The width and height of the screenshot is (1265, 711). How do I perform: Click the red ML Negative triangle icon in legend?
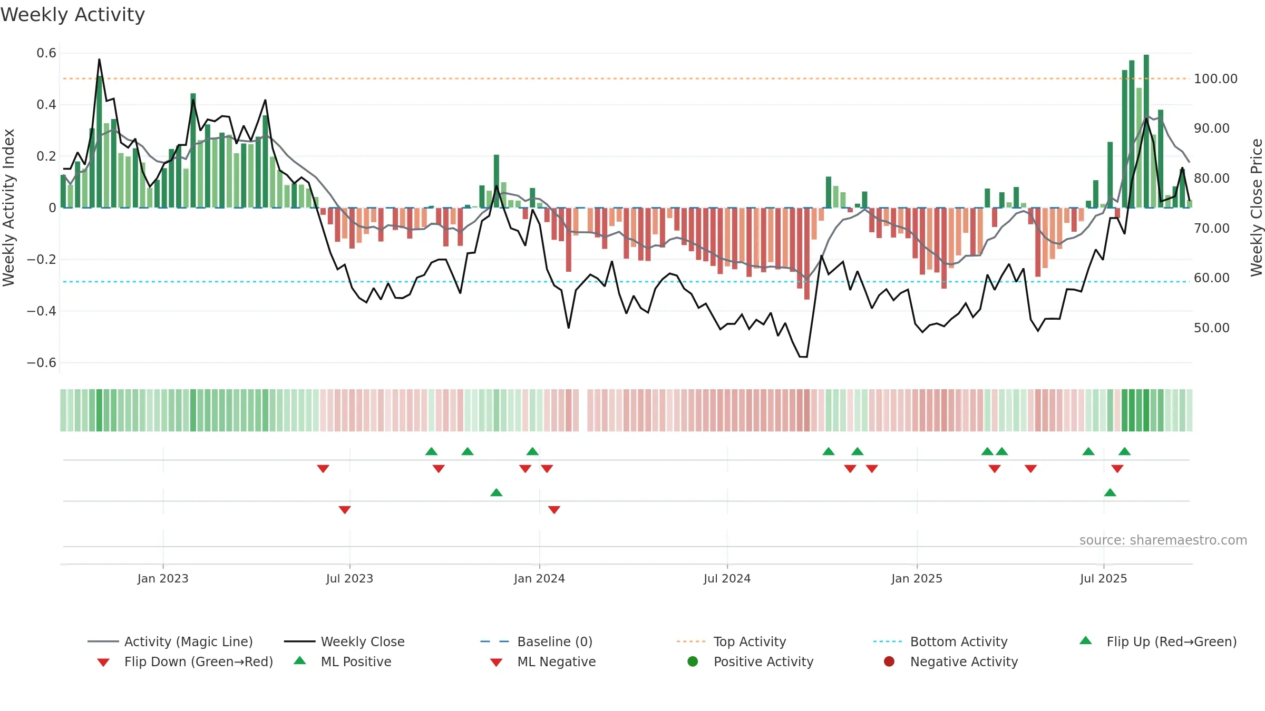click(x=496, y=663)
